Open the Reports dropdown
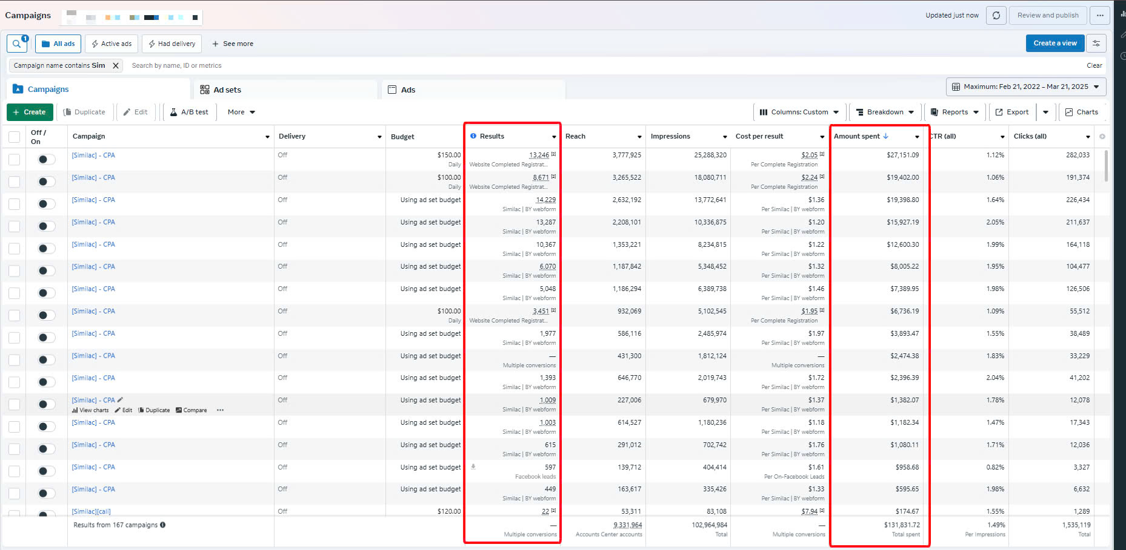1126x550 pixels. [954, 112]
